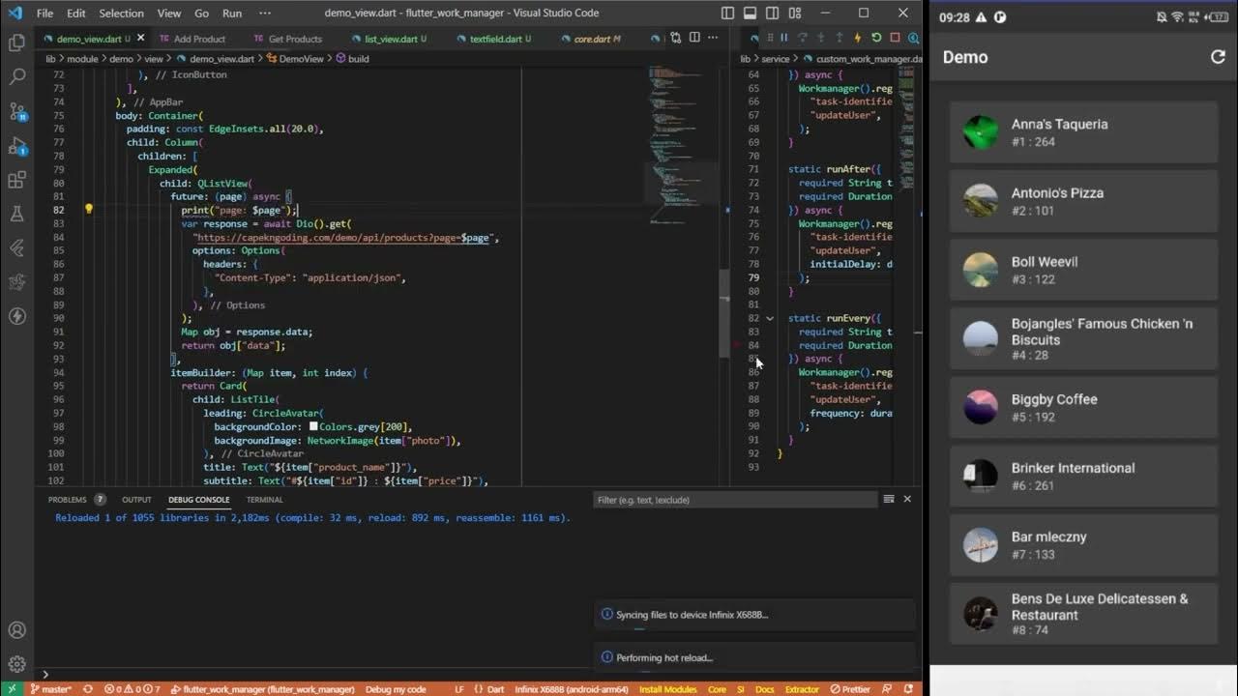The image size is (1238, 696).
Task: Toggle primary side bar visibility
Action: (x=727, y=13)
